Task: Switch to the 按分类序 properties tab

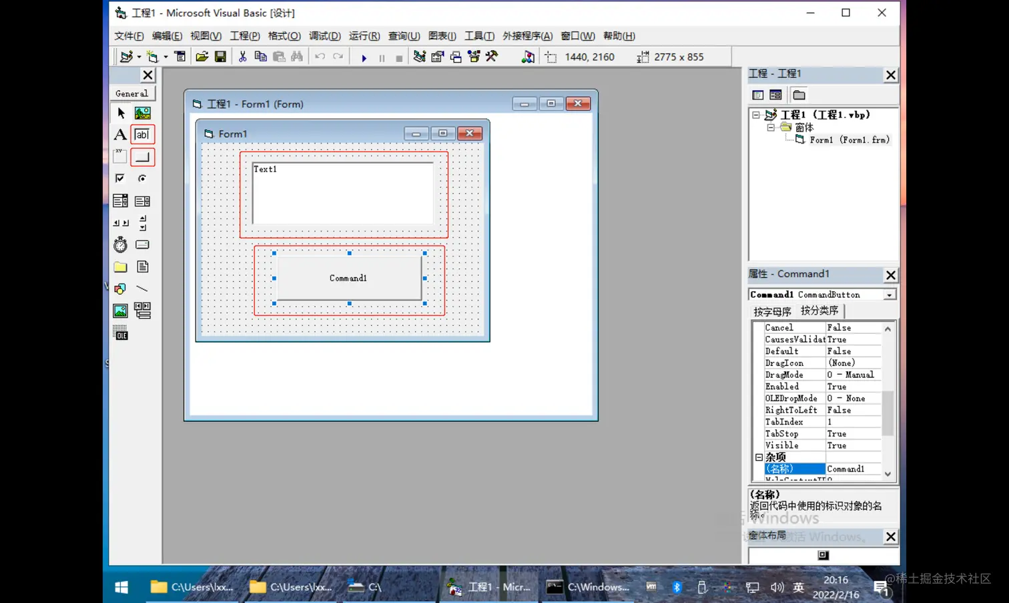Action: (819, 311)
